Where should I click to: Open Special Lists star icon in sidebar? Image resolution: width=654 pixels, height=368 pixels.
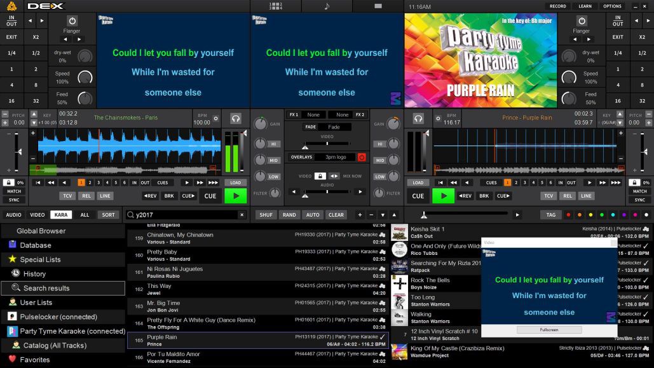[x=11, y=259]
